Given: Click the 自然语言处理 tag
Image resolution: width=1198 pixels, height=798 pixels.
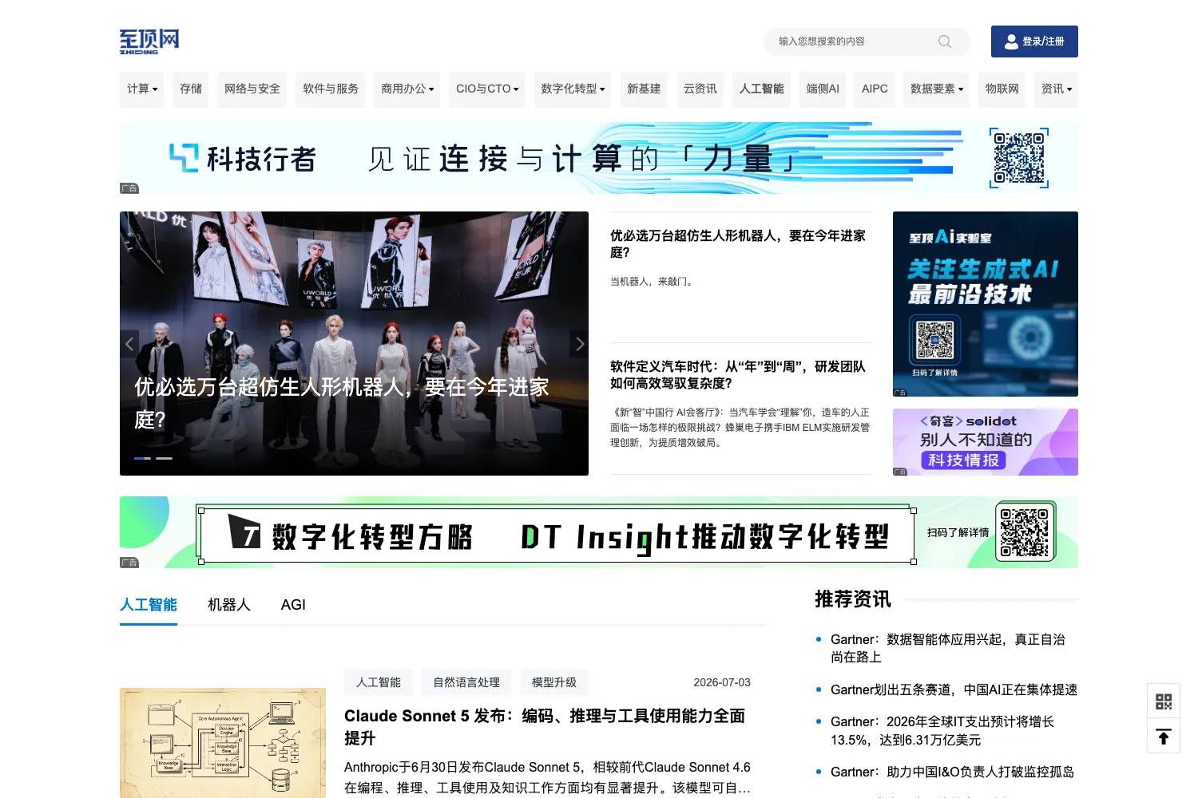Looking at the screenshot, I should [466, 682].
